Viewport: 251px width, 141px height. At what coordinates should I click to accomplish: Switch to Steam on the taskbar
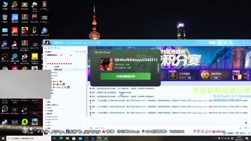[106, 138]
